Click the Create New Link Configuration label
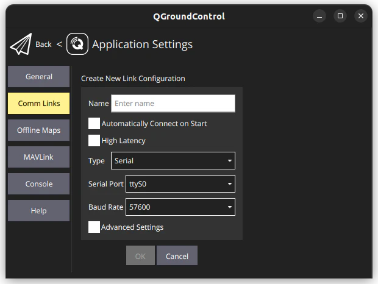 pos(133,79)
